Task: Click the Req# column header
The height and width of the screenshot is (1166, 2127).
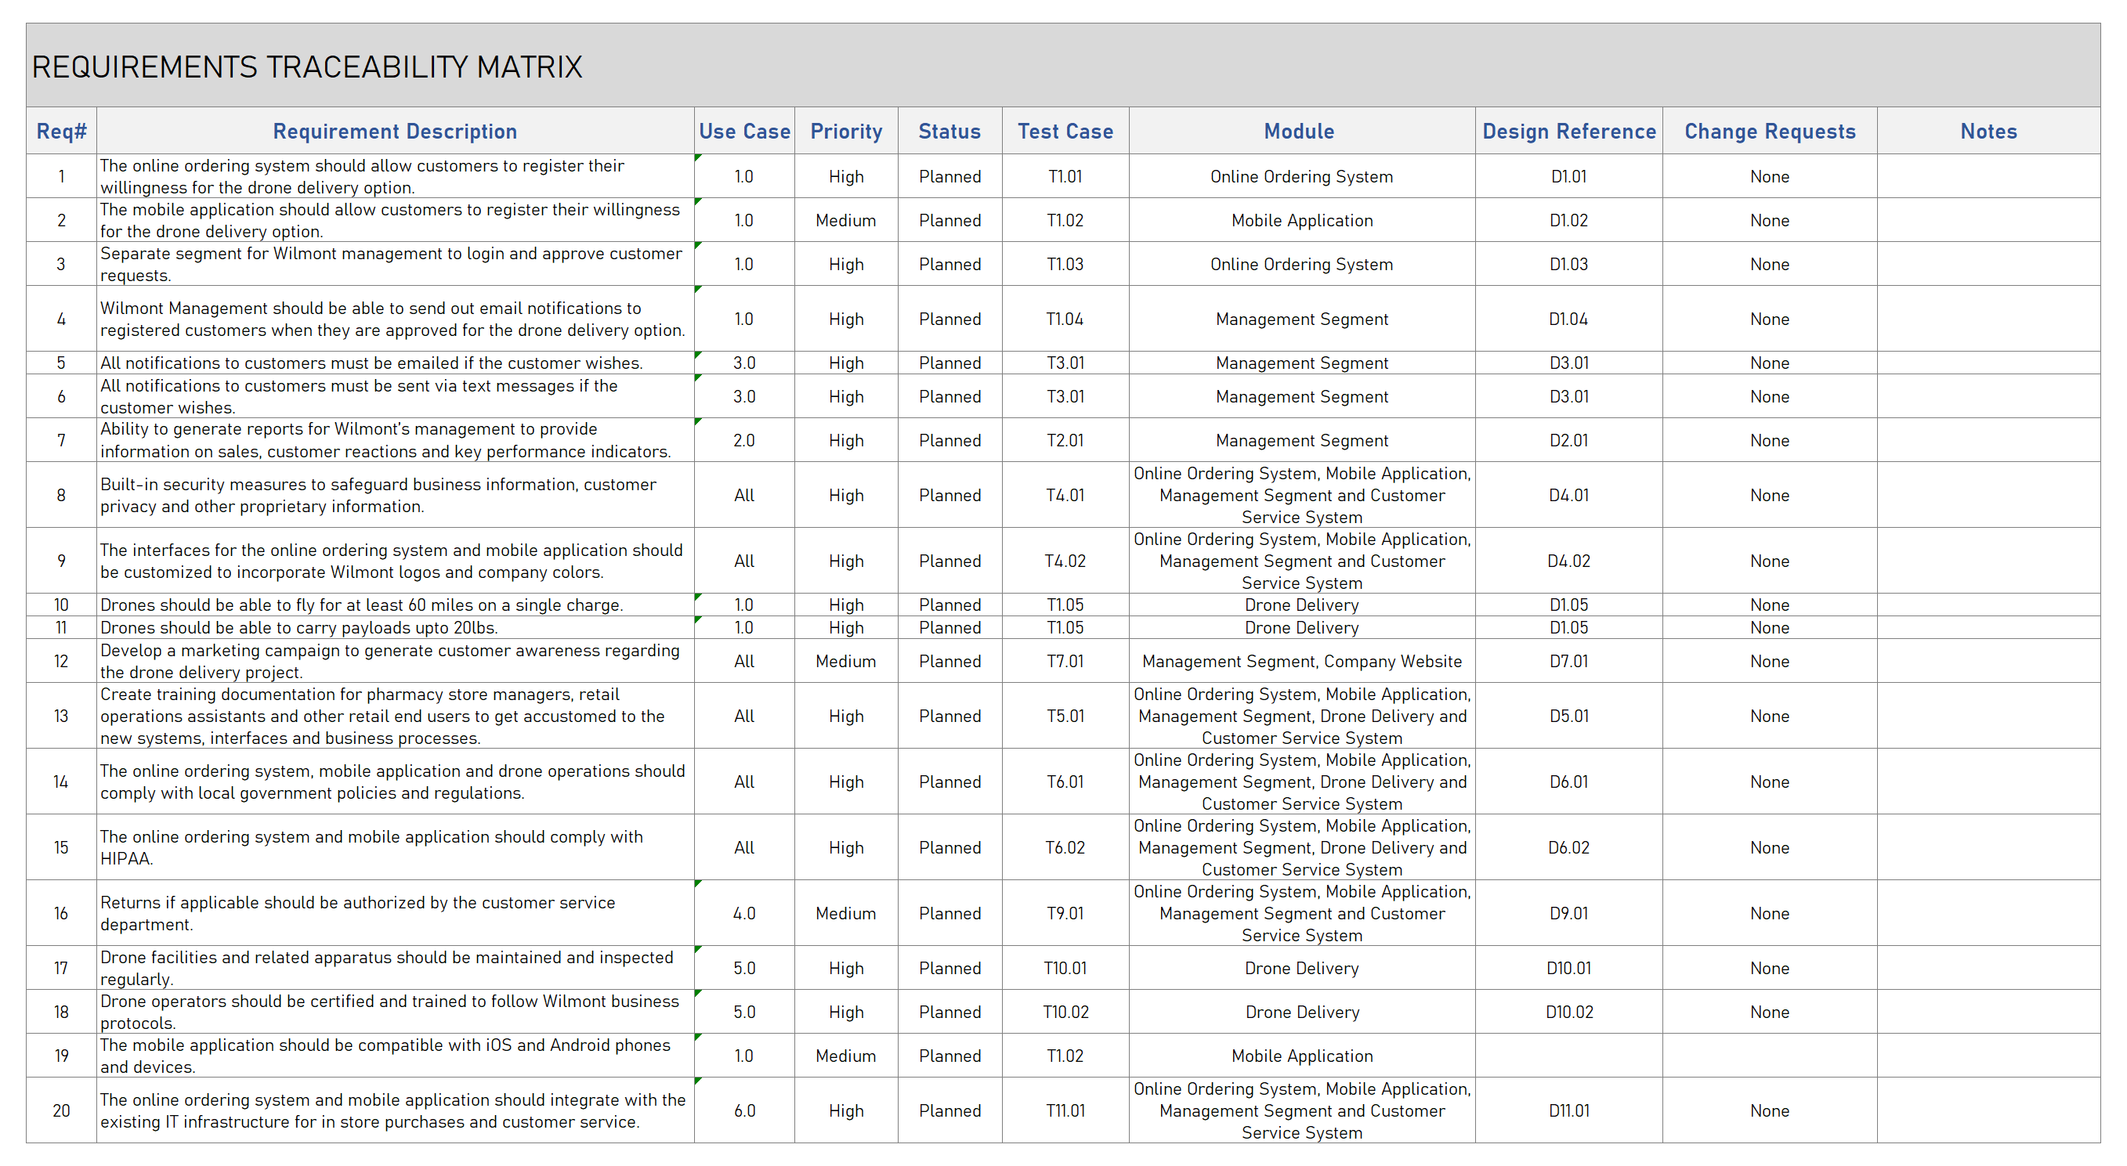Action: 61,132
